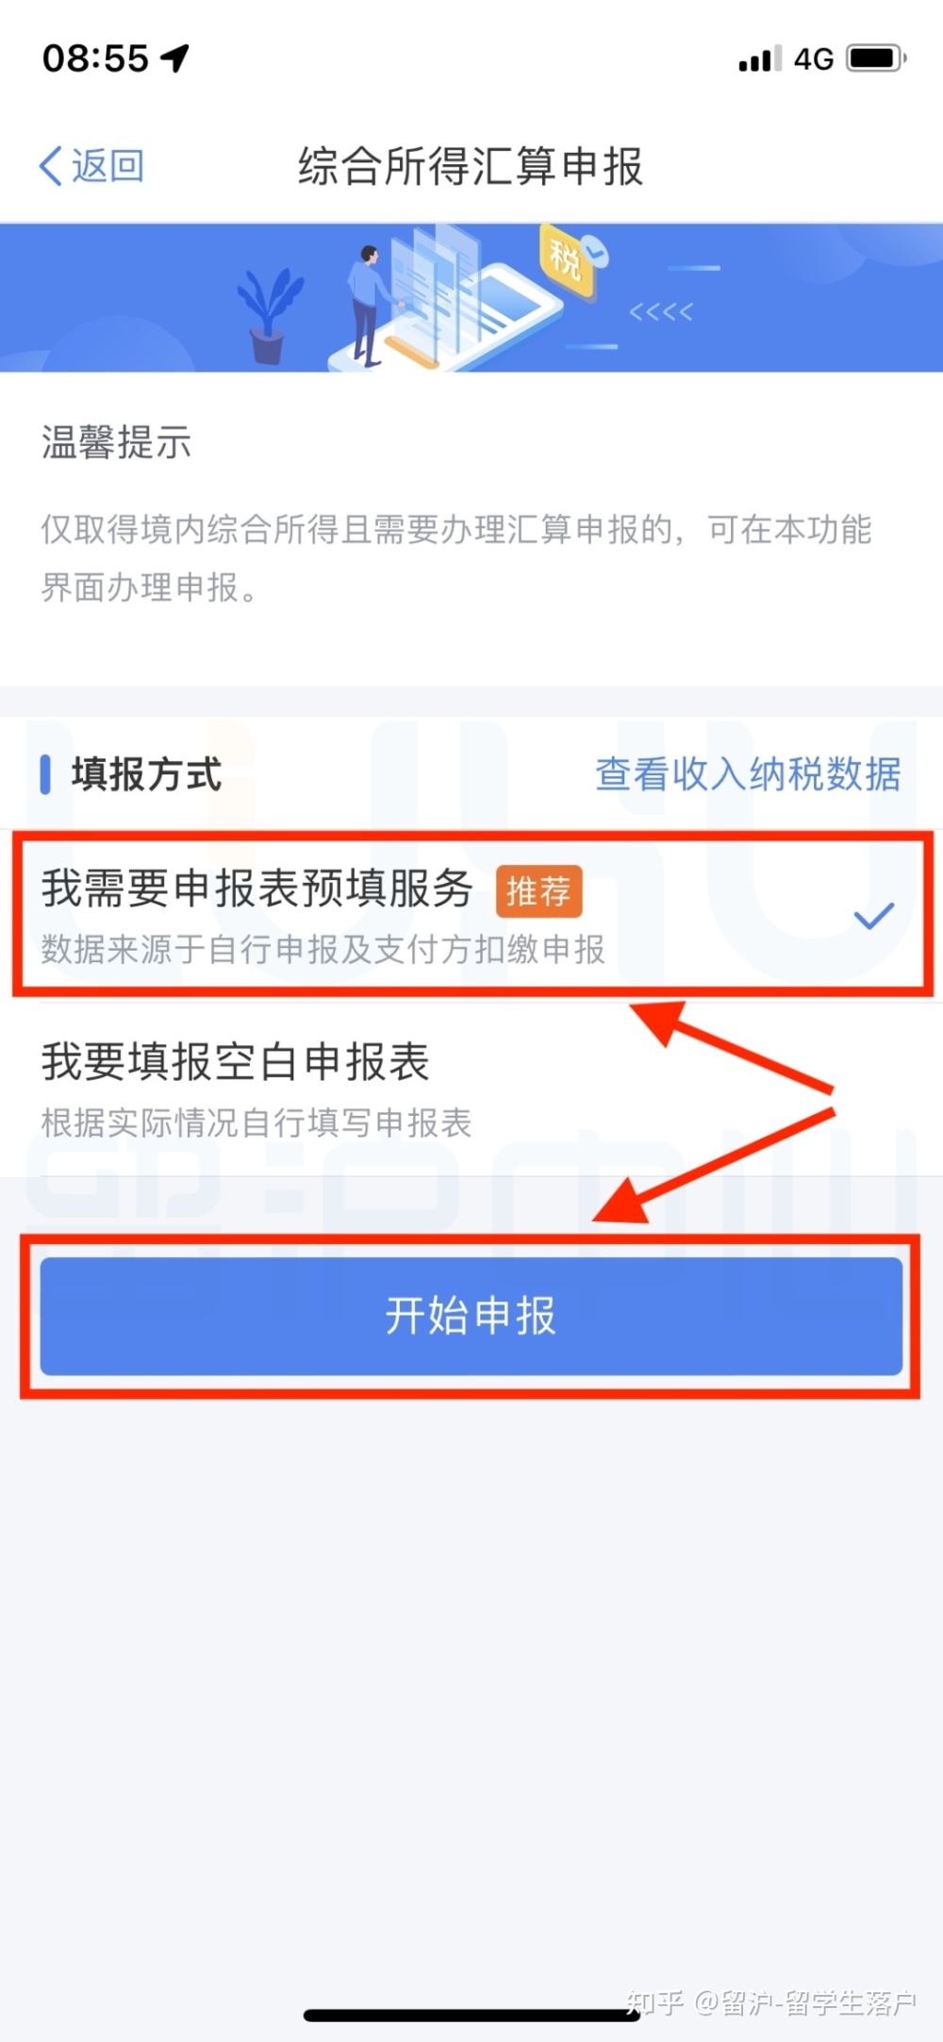The image size is (943, 2042).
Task: Click the 综合所得汇算申报 page title
Action: 471,166
